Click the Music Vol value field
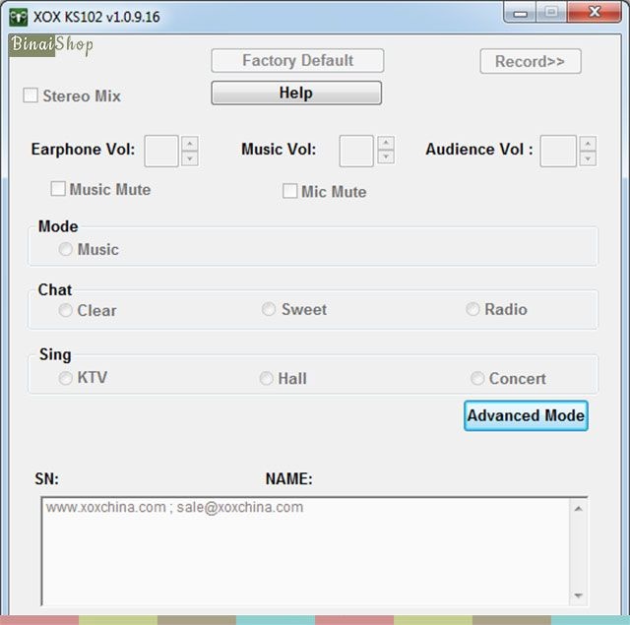This screenshot has height=625, width=630. (356, 151)
